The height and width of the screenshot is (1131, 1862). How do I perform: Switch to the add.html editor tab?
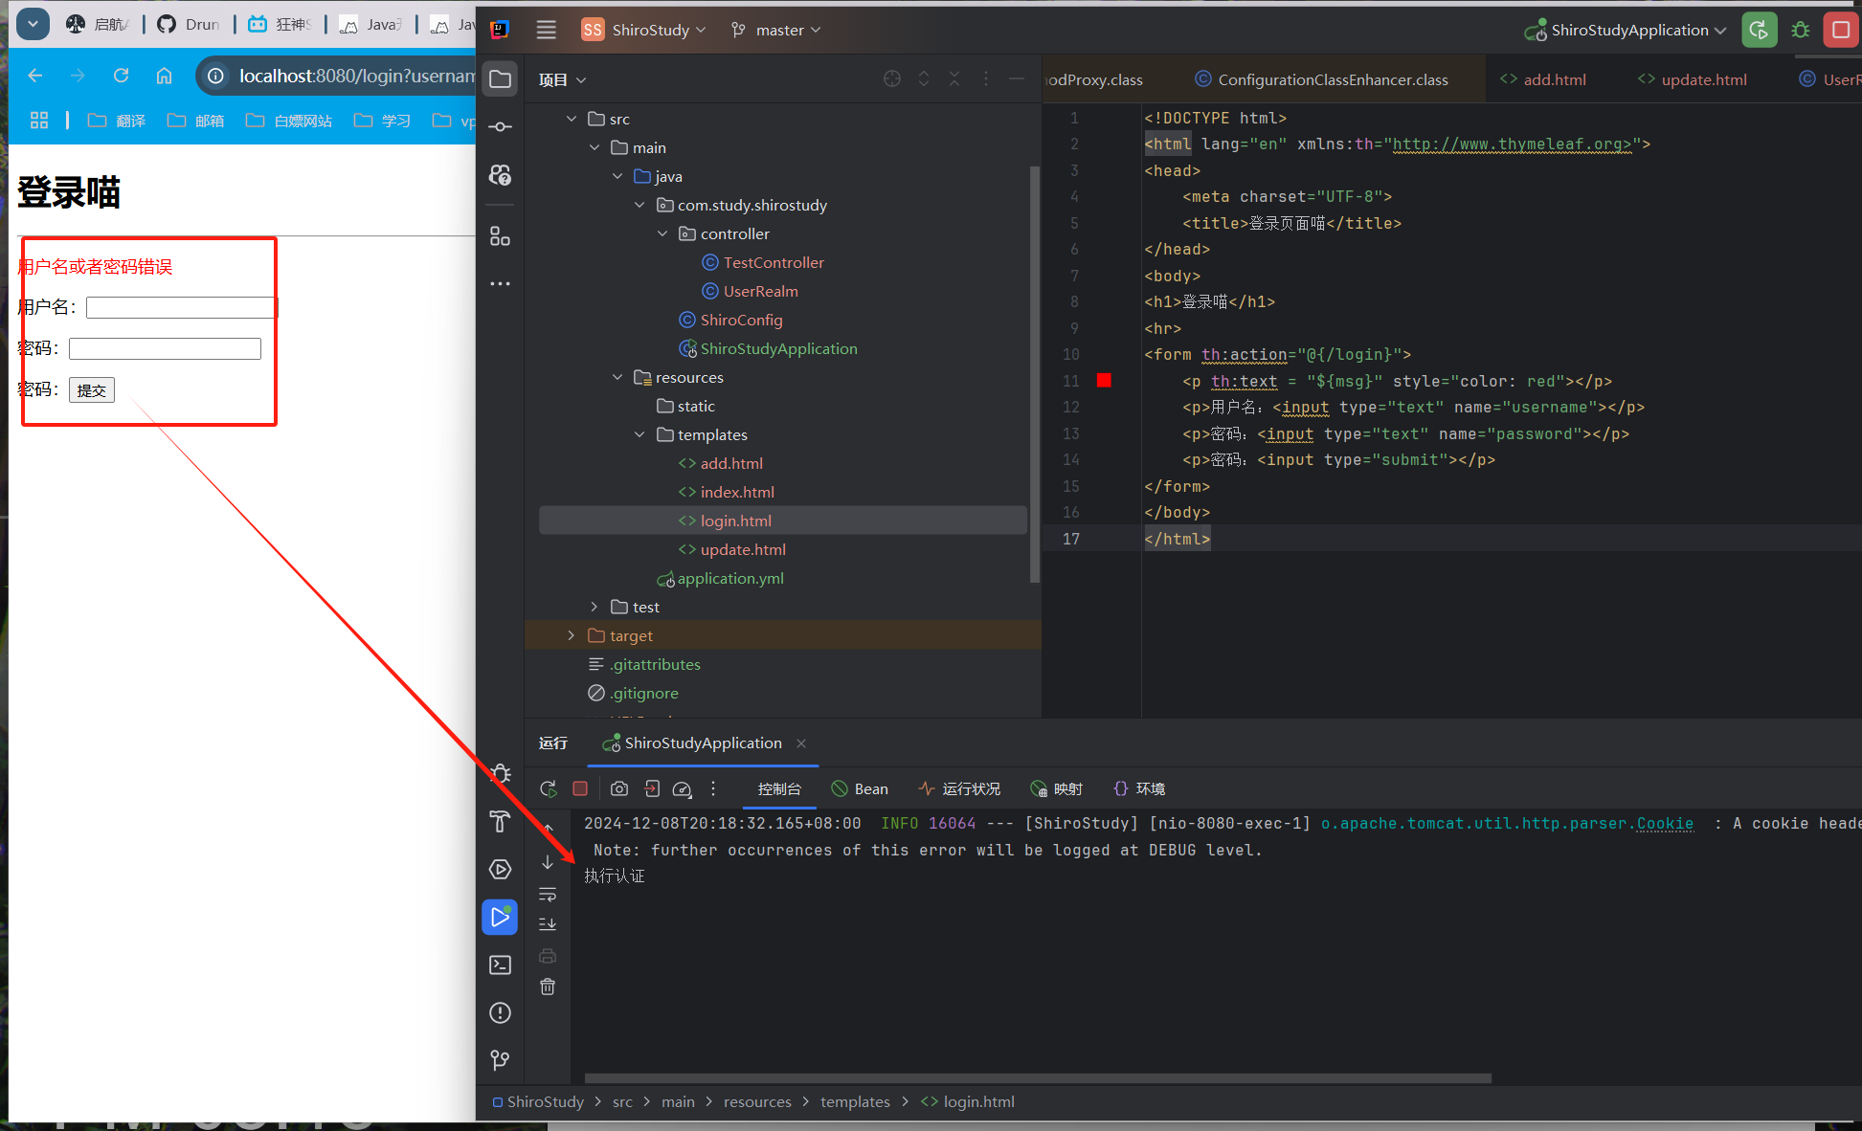1543,79
